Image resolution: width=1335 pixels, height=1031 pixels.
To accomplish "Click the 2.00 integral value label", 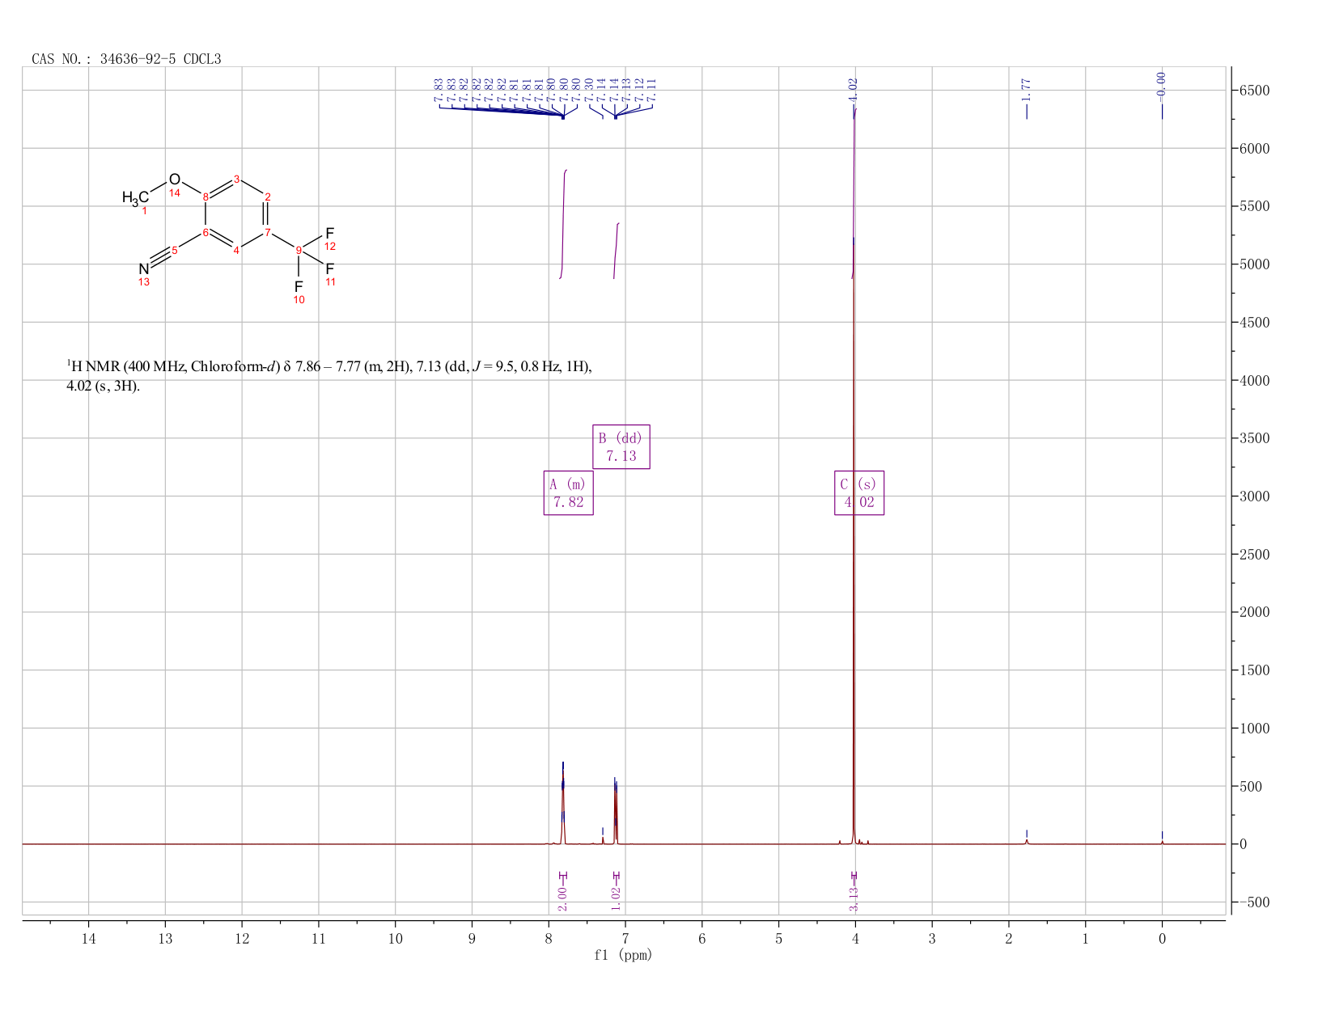I will [x=562, y=898].
